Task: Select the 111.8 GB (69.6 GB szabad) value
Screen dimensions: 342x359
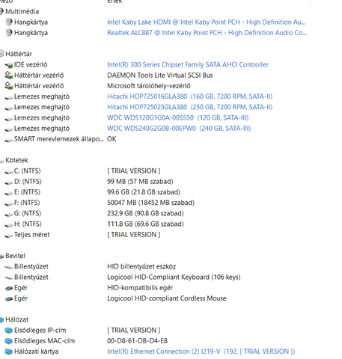Action: click(x=145, y=224)
